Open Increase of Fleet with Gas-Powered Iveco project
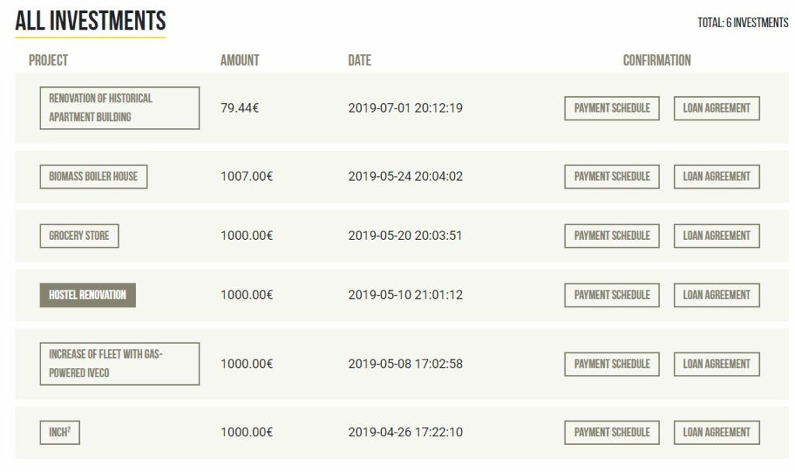 tap(120, 364)
